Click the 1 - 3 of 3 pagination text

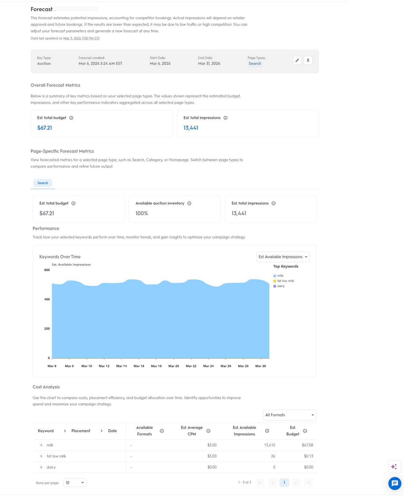click(x=245, y=483)
